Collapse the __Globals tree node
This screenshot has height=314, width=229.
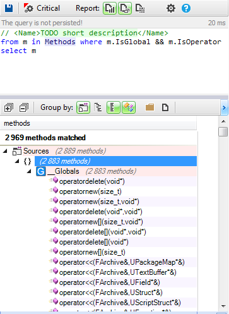click(29, 171)
